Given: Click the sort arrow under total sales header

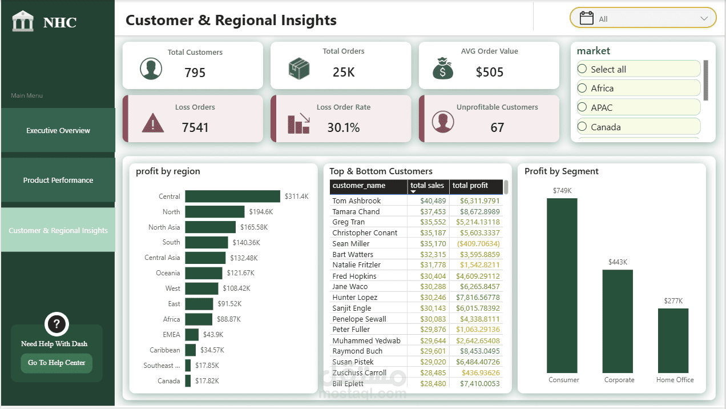Looking at the screenshot, I should 413,192.
